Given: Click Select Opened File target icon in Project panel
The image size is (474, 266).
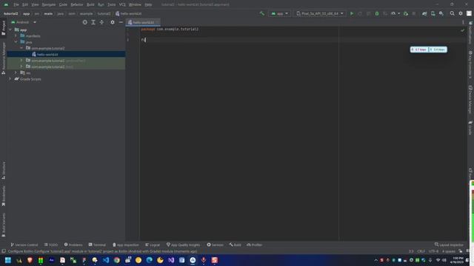Looking at the screenshot, I should pos(85,22).
